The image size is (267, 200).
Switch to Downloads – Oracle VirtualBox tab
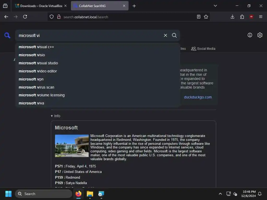[x=41, y=6]
